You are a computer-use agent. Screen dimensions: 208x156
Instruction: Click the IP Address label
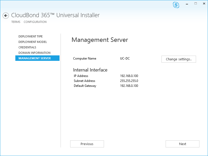click(81, 76)
